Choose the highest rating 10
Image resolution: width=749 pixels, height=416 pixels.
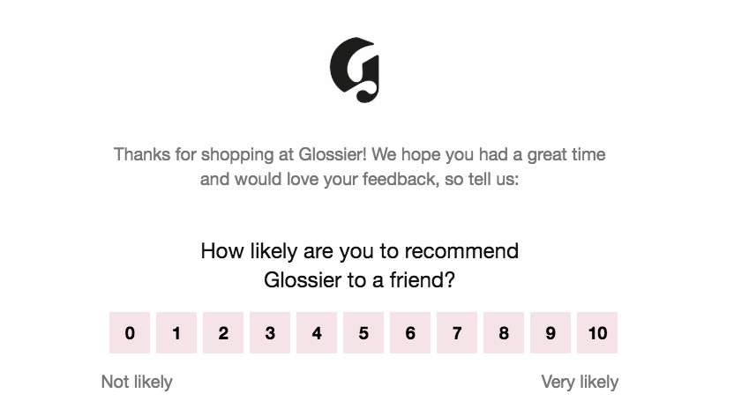(597, 333)
